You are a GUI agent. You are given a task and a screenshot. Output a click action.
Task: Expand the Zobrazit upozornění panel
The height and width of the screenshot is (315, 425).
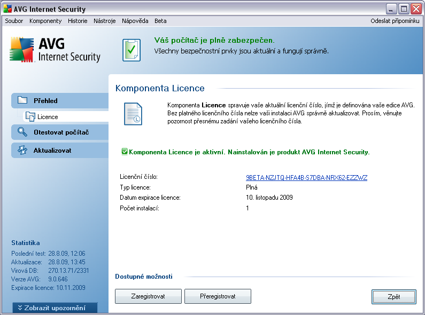tap(55, 308)
